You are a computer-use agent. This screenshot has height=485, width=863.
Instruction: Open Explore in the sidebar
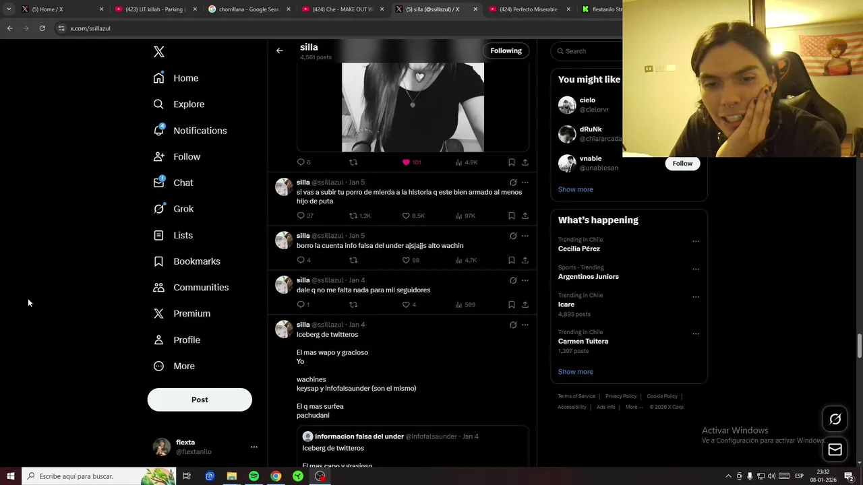179,104
